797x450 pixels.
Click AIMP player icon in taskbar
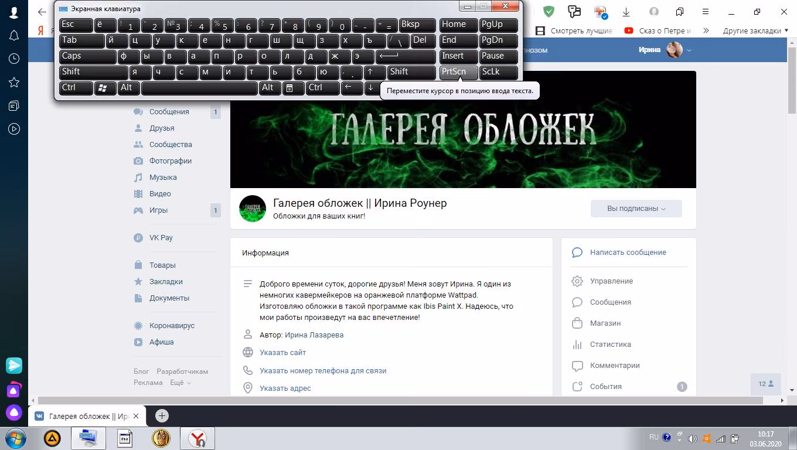point(52,438)
